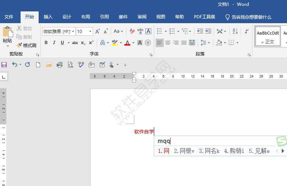Switch to Layout (布局) tab

[85, 17]
